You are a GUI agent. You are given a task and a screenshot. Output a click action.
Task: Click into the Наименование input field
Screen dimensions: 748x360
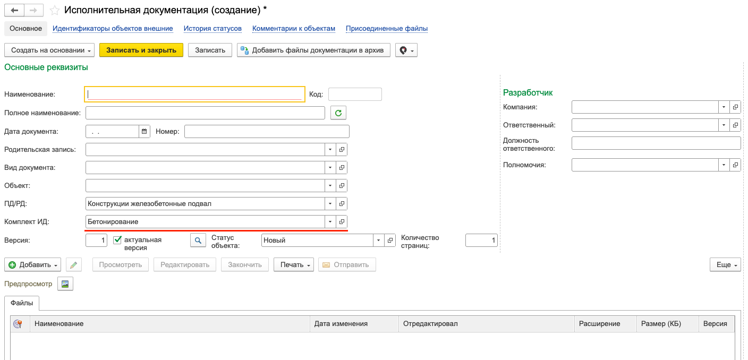click(x=194, y=94)
